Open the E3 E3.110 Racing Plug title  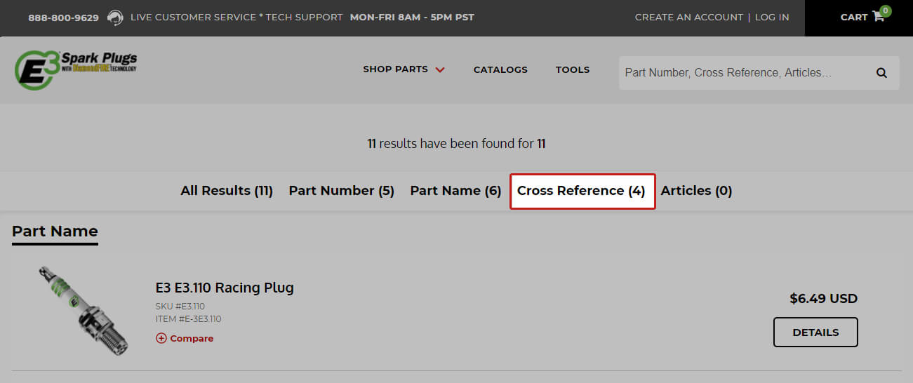point(225,288)
